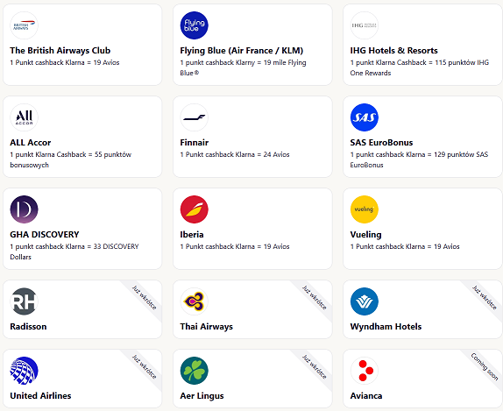Viewport: 503px width, 411px height.
Task: Select the Avianca red dots logo
Action: [x=364, y=371]
